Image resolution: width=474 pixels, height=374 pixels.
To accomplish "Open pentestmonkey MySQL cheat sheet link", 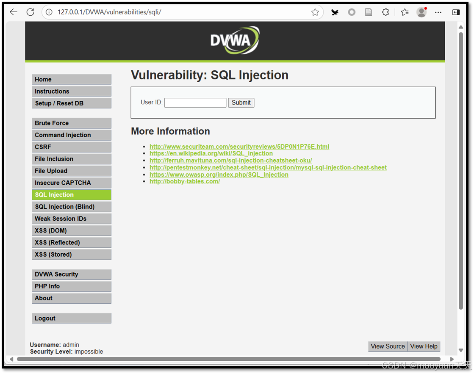I will pyautogui.click(x=268, y=167).
